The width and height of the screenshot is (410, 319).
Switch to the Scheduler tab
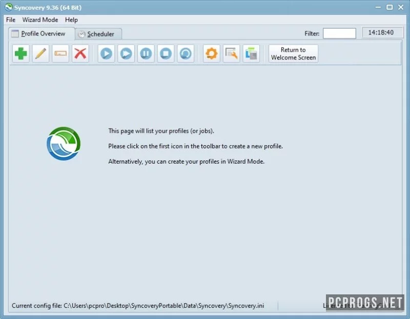[x=98, y=34]
